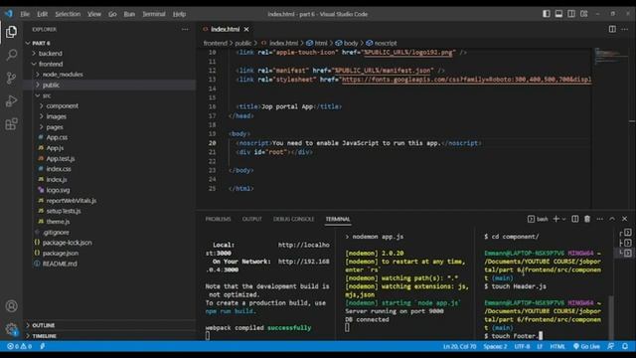Viewport: 636px width, 358px height.
Task: Customize layout icon in title bar
Action: (x=583, y=14)
